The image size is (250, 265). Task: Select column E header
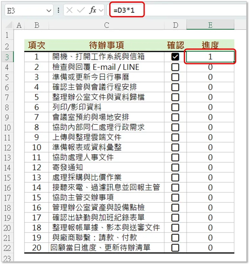coord(210,25)
